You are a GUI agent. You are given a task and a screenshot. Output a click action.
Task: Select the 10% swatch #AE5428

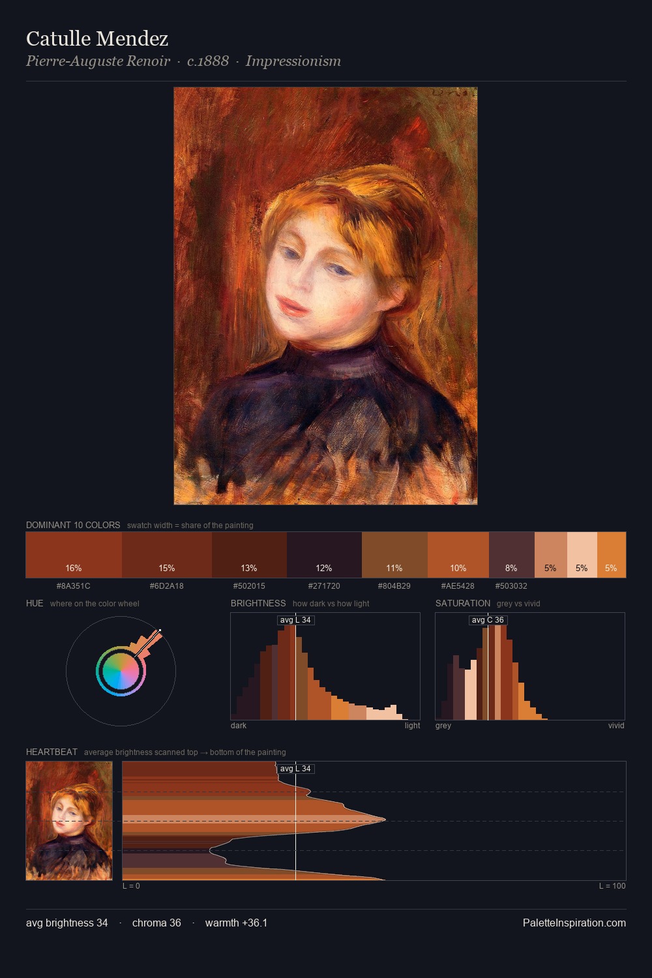coord(458,555)
